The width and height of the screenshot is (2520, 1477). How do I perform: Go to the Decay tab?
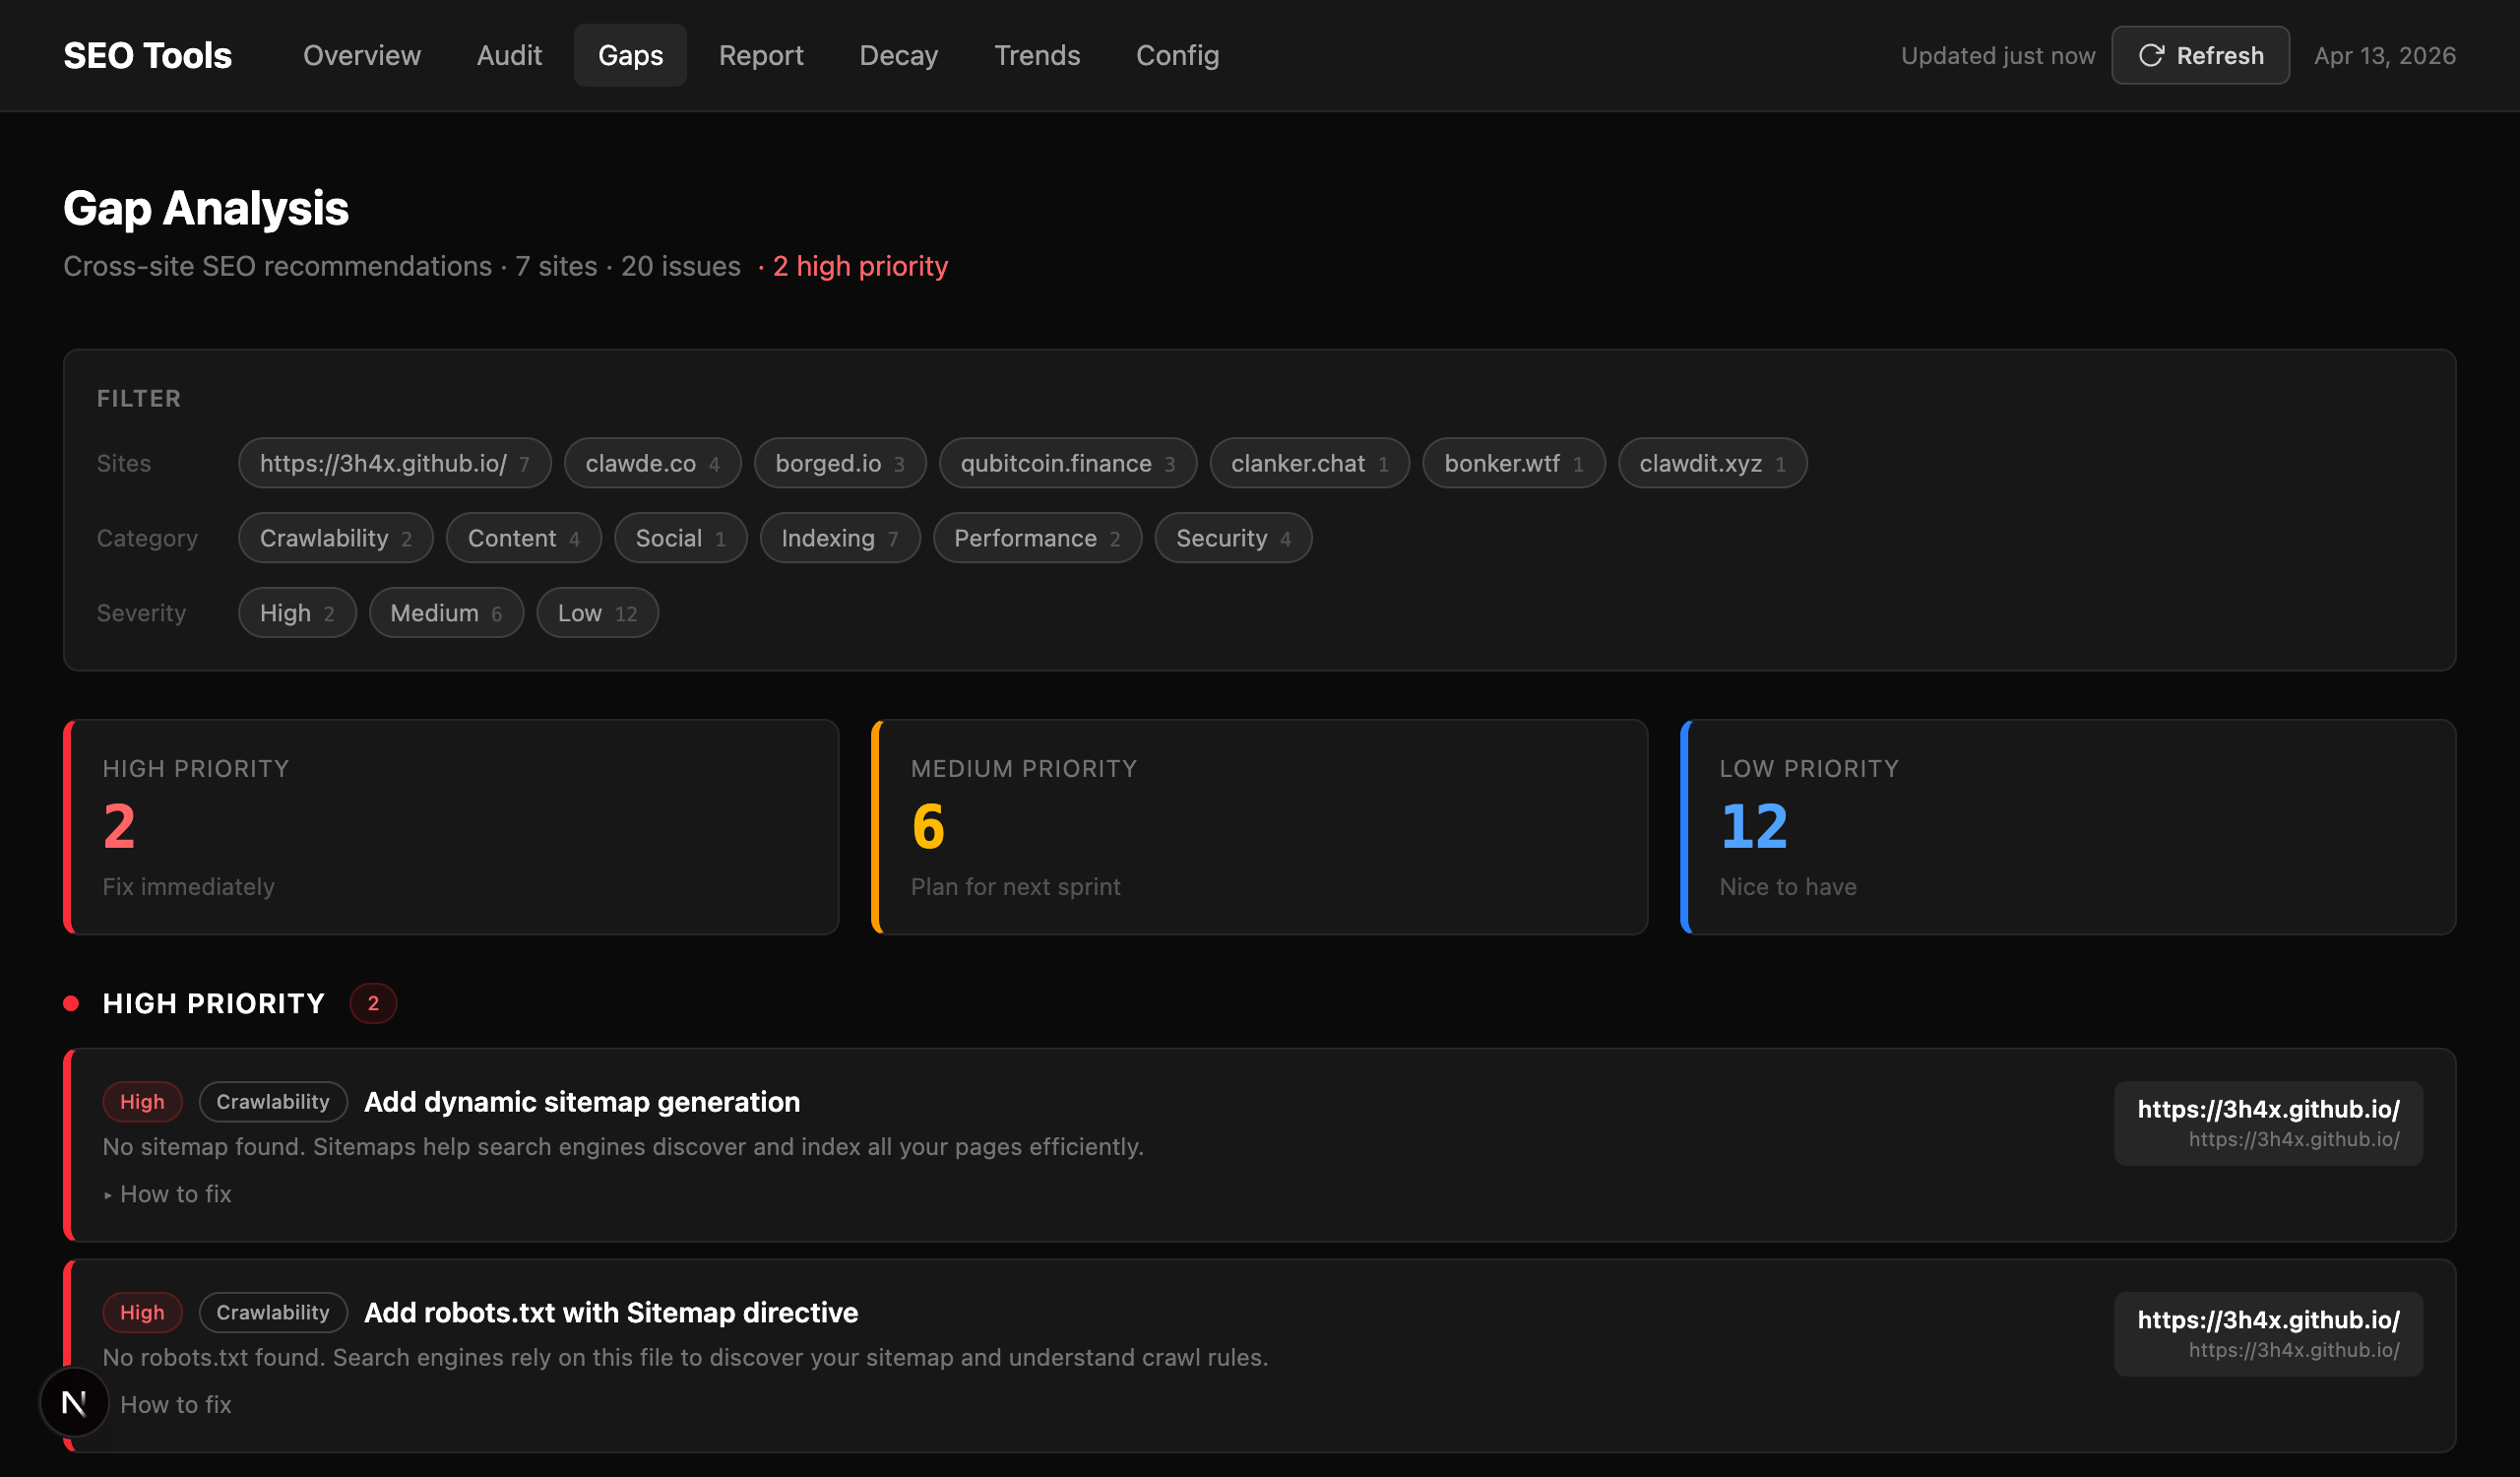898,55
